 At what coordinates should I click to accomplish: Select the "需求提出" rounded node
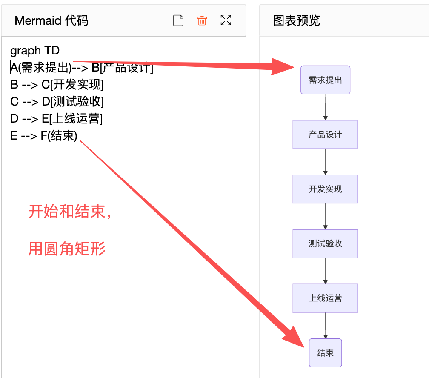coord(325,80)
